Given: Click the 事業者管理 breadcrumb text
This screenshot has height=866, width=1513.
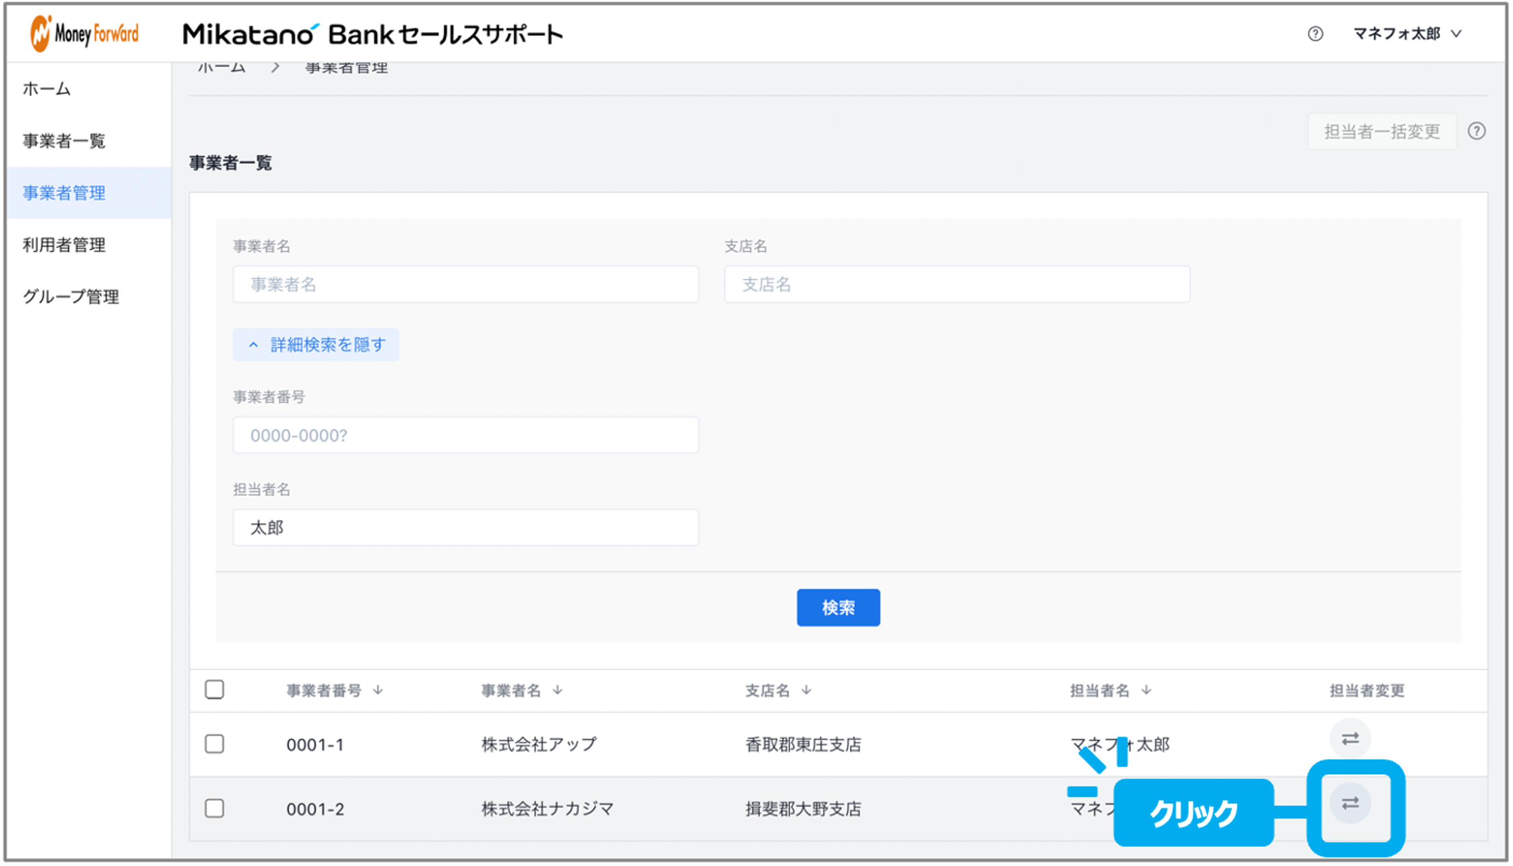Looking at the screenshot, I should point(346,68).
